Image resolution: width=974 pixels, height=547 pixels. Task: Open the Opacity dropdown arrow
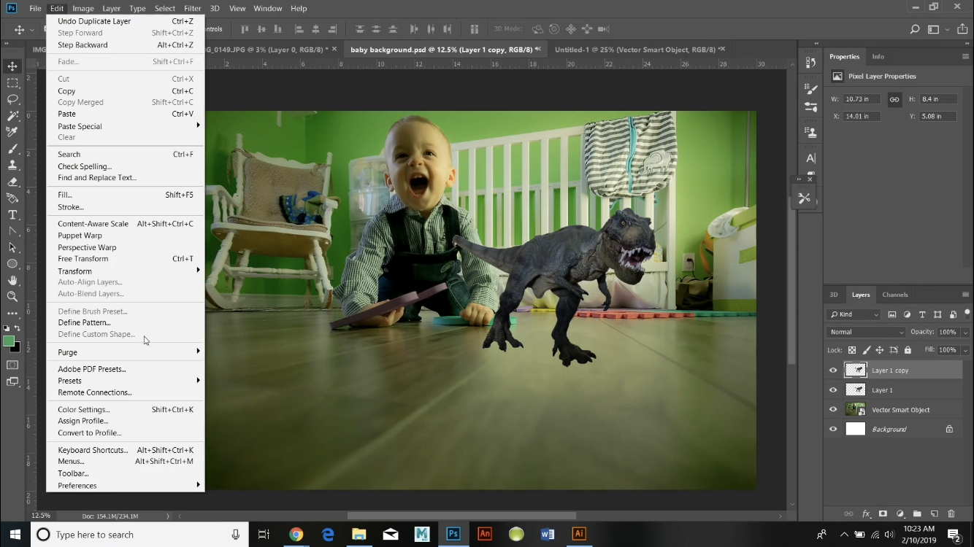tap(965, 332)
